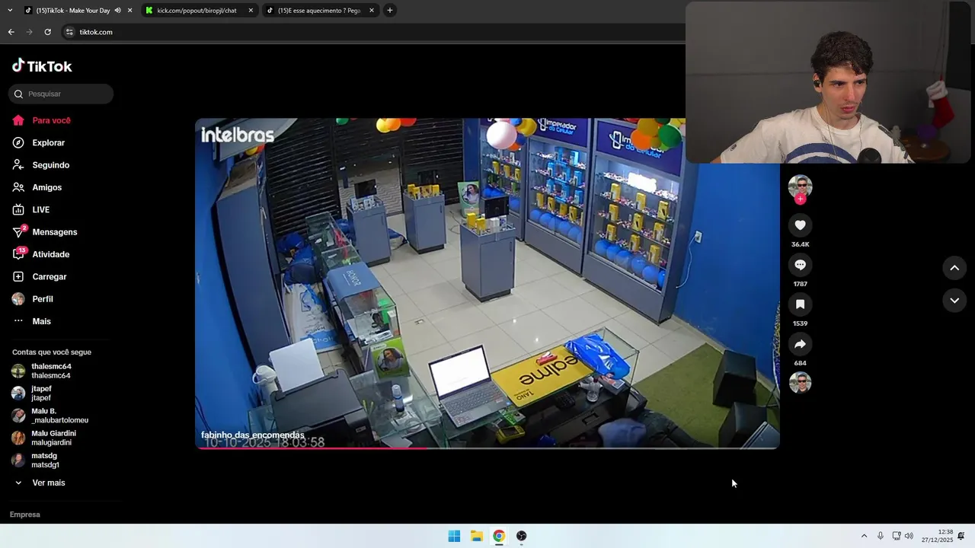The height and width of the screenshot is (548, 975).
Task: Pause the playing security camera video
Action: tap(487, 283)
